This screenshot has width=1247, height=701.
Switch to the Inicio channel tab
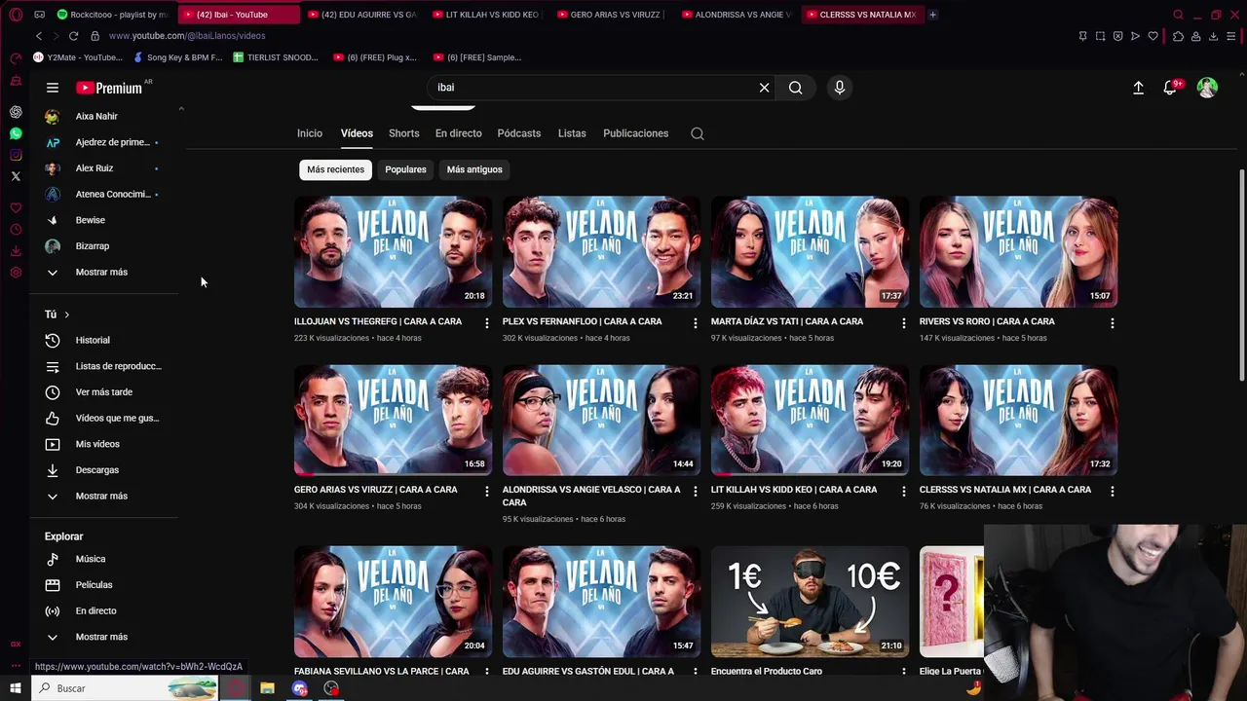(310, 133)
